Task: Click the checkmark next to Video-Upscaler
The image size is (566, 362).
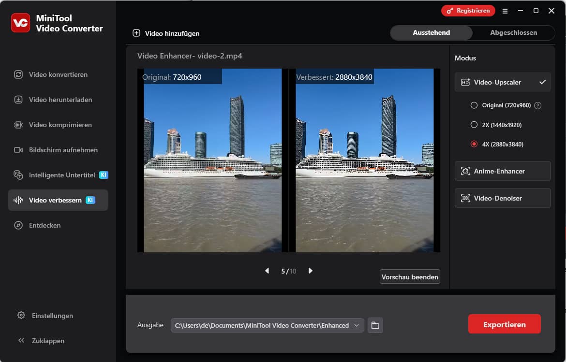Action: pyautogui.click(x=542, y=82)
